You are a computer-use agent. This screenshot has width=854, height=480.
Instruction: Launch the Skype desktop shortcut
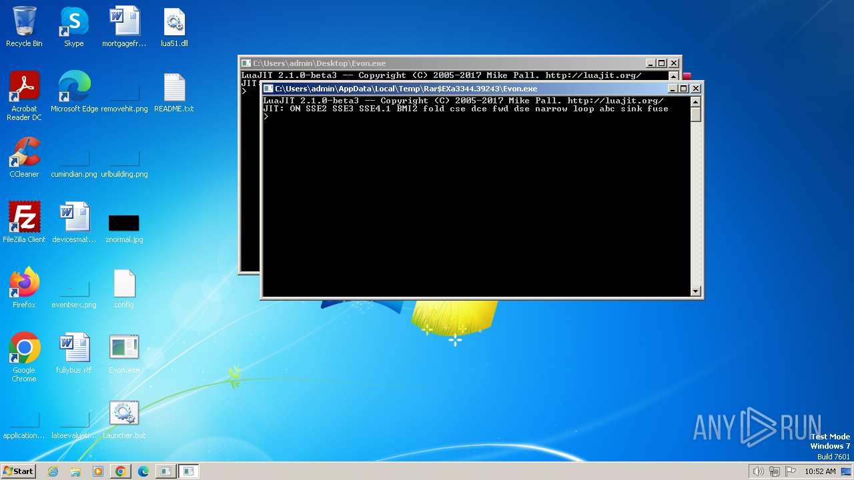pyautogui.click(x=73, y=27)
